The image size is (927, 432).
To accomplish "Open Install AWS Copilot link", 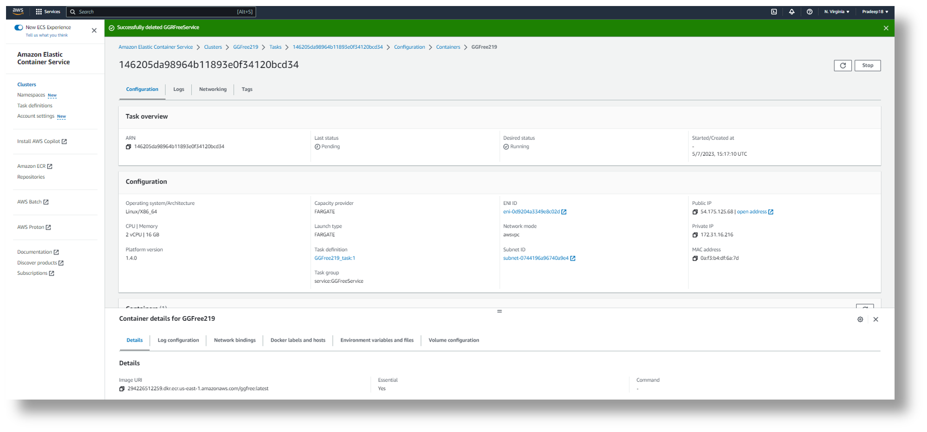I will [42, 141].
